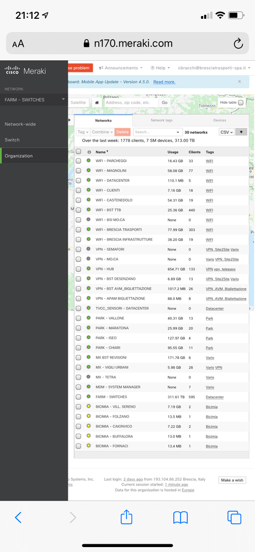Open the Safari tabs overview icon
The image size is (255, 552).
(234, 518)
